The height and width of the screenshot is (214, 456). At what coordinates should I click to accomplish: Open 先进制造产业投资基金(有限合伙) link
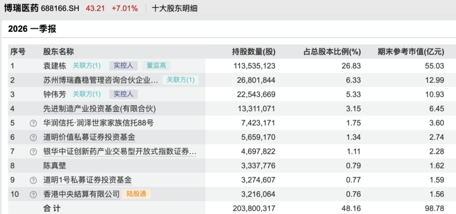[100, 109]
